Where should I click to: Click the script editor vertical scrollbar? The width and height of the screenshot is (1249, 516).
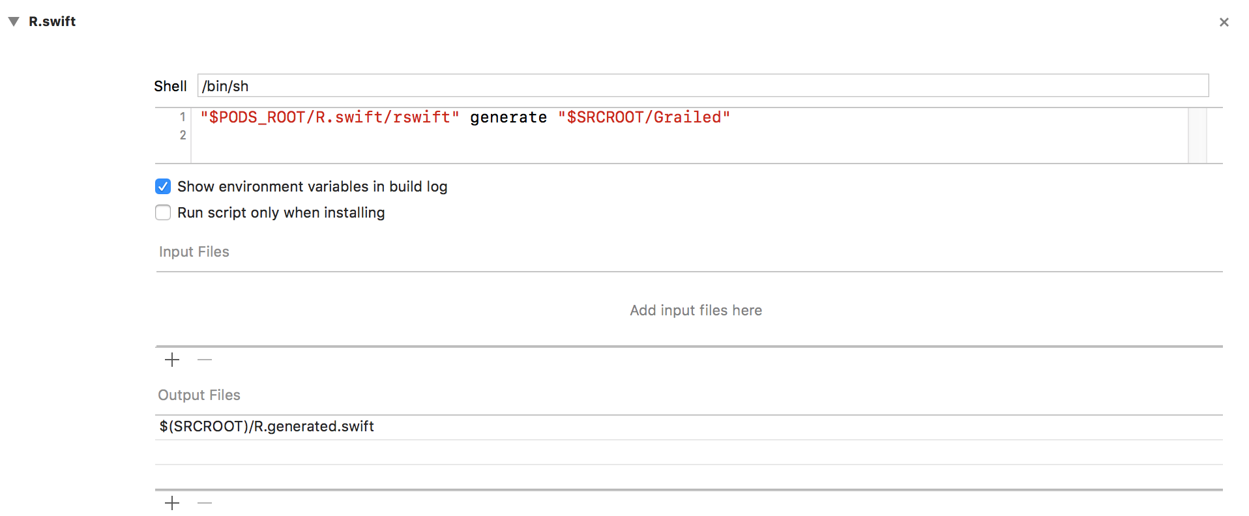tap(1198, 136)
